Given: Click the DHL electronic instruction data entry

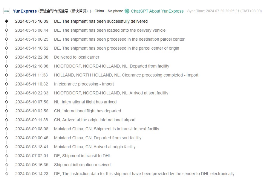Looking at the screenshot, I should [x=144, y=174].
